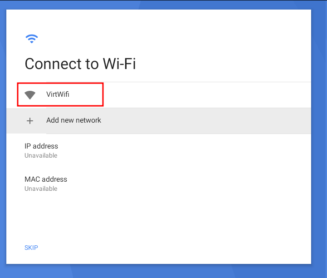Select the VirtWifi network name
327x278 pixels.
click(58, 94)
